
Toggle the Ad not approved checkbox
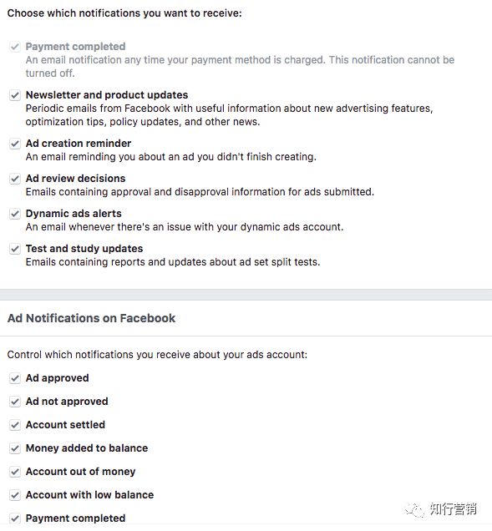(15, 402)
